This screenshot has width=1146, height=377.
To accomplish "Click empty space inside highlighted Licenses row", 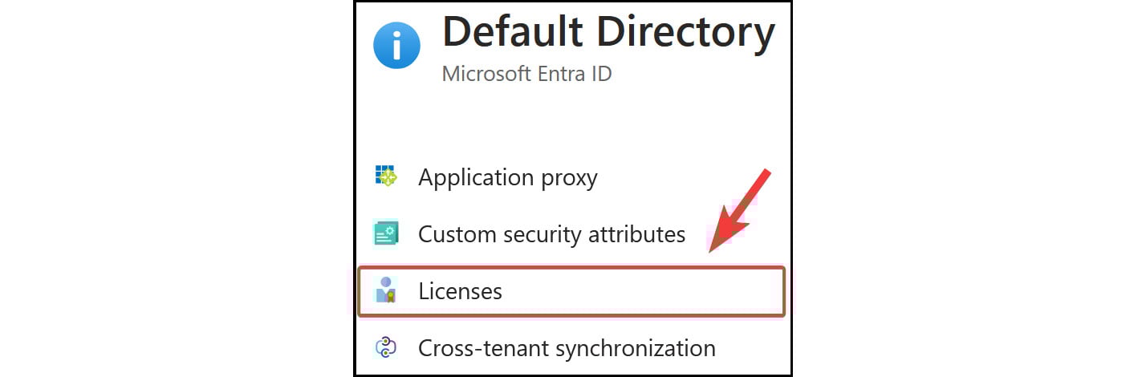I will coord(642,291).
